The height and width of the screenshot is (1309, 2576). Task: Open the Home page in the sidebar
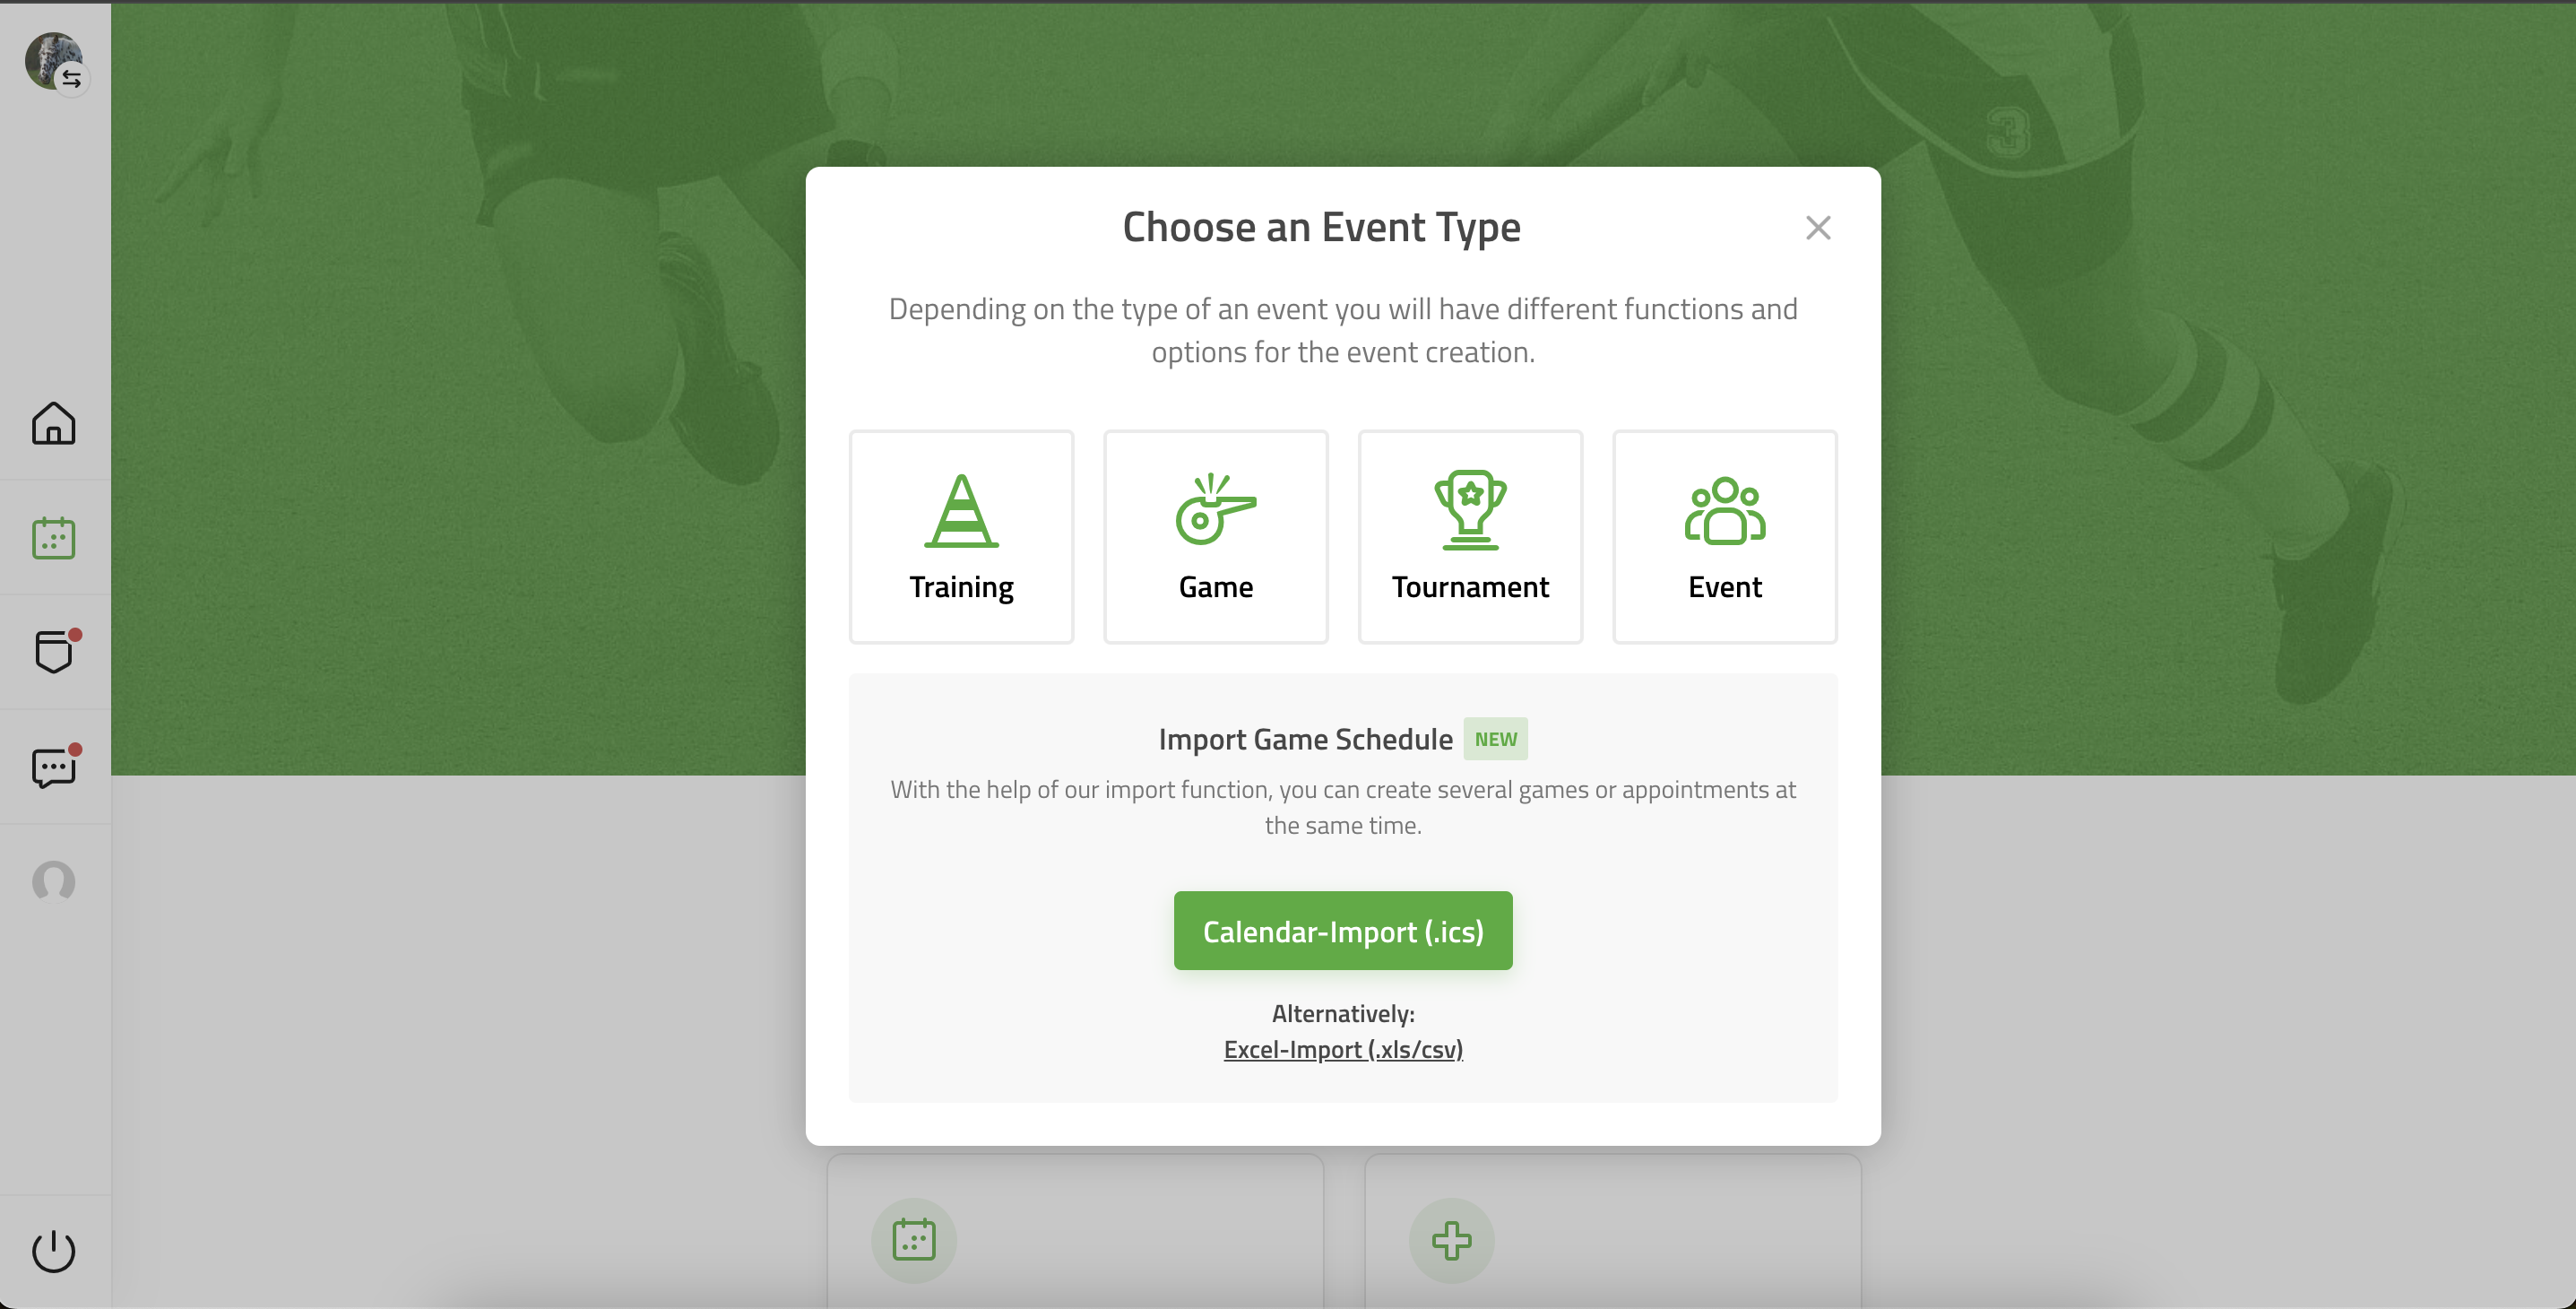click(x=54, y=423)
